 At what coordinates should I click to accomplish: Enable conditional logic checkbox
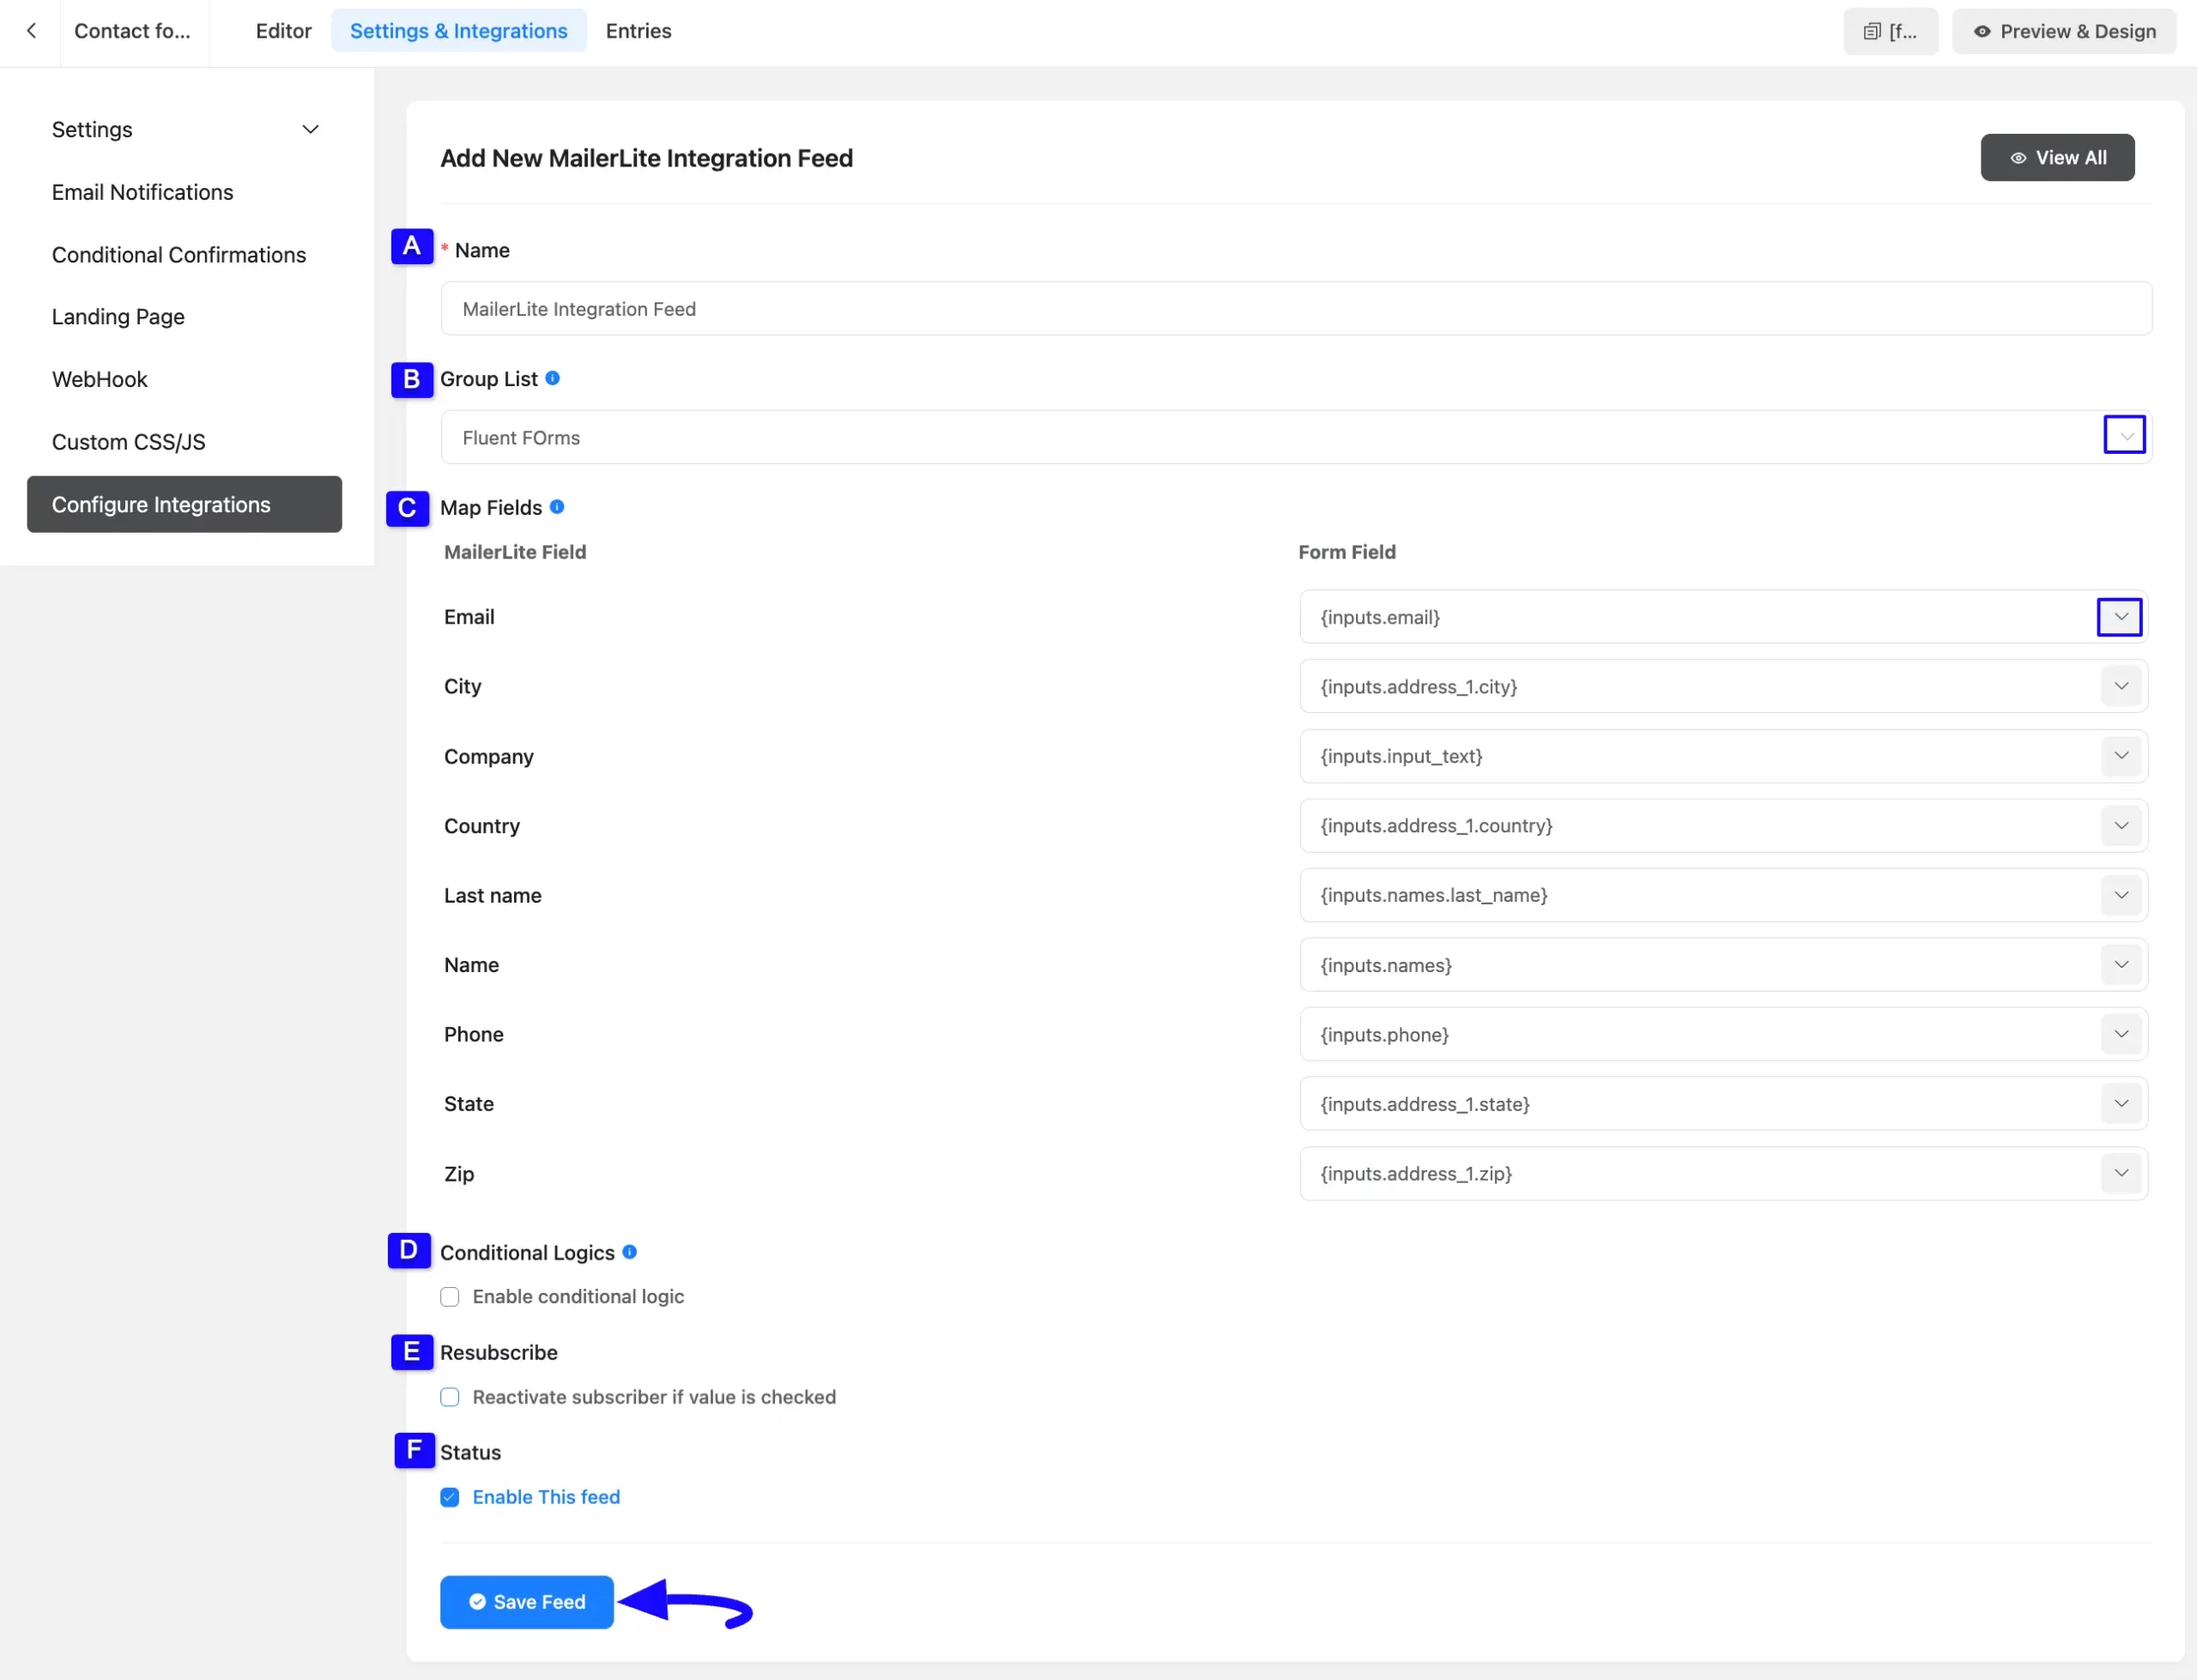tap(450, 1296)
